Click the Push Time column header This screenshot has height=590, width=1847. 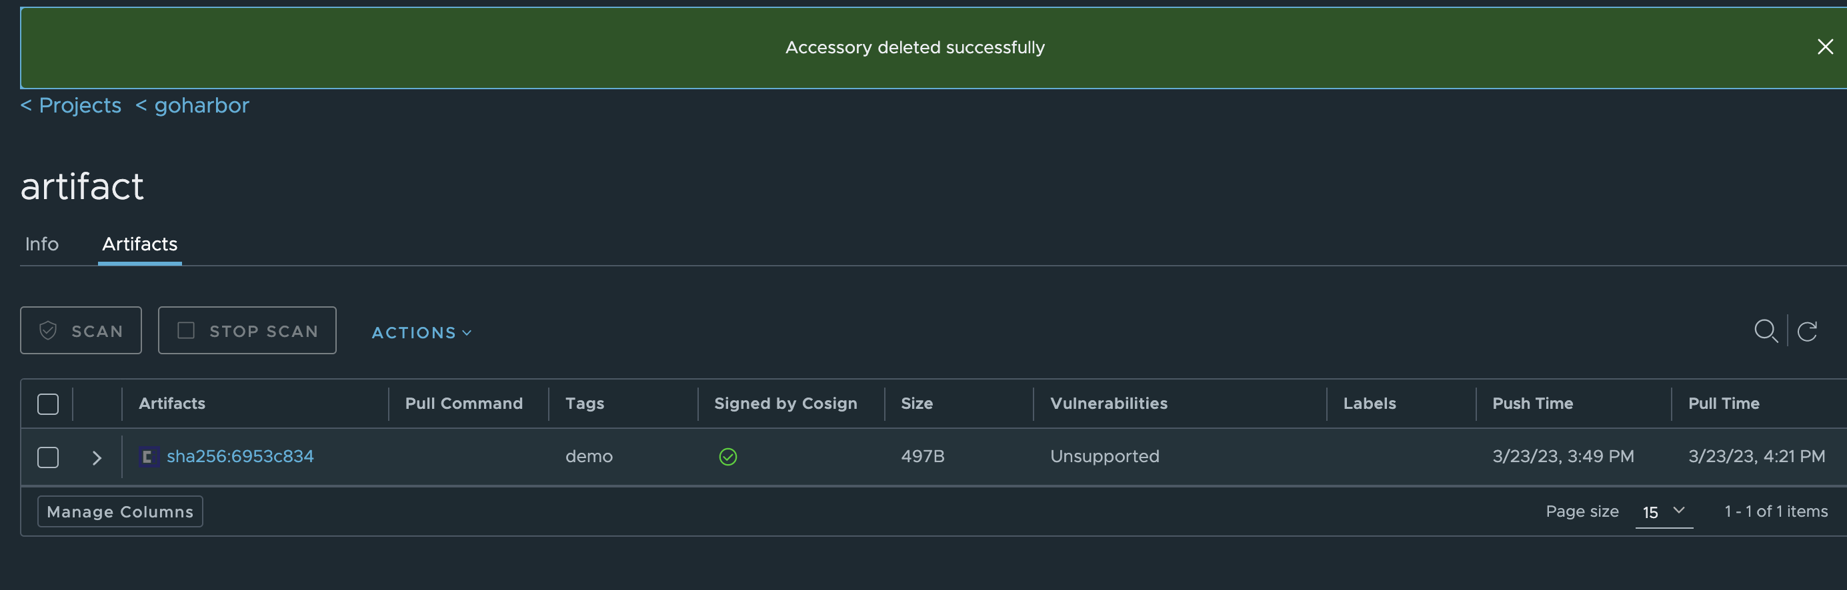(1532, 403)
